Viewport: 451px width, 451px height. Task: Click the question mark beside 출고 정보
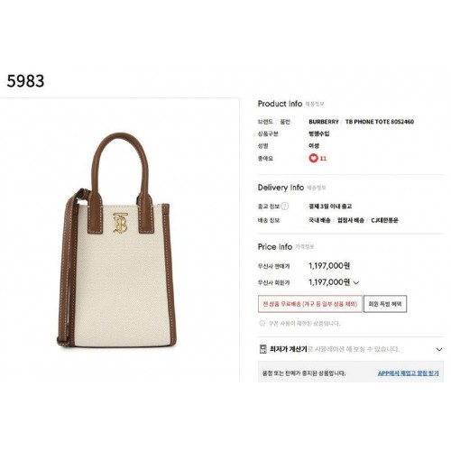[x=285, y=207]
